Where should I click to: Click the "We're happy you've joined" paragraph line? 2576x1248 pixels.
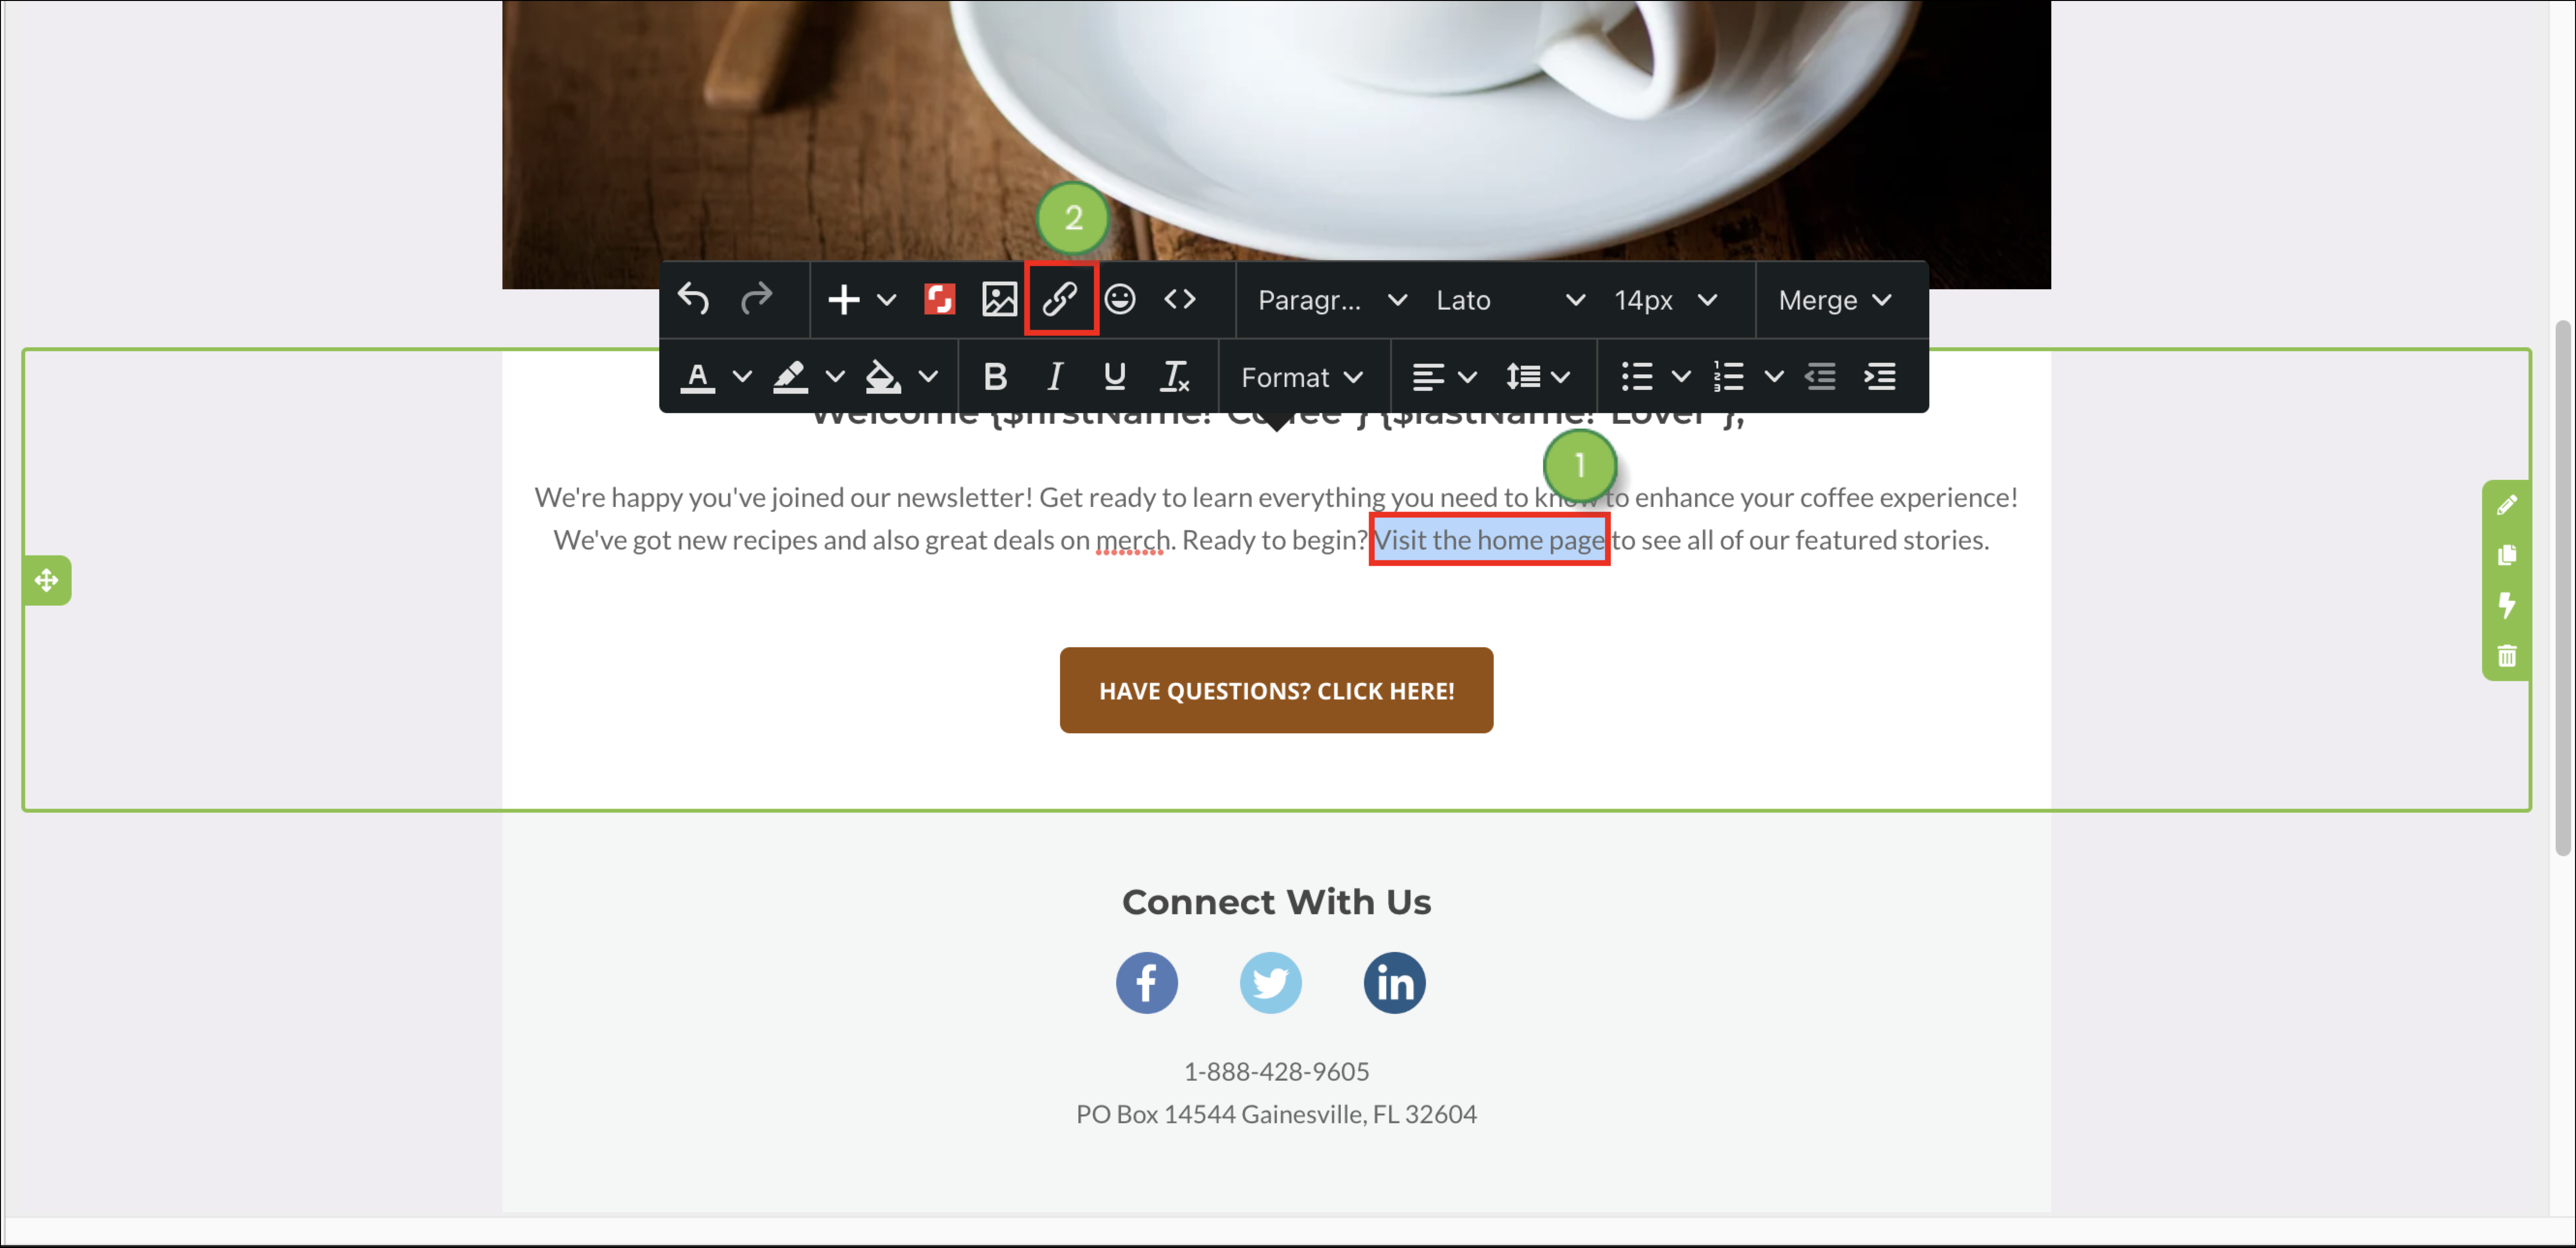coord(1276,498)
